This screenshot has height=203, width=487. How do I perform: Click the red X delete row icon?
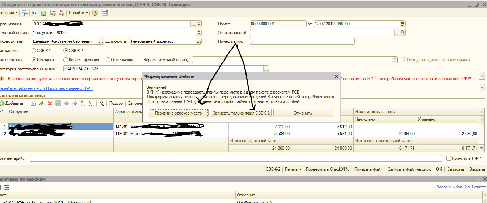pos(50,103)
